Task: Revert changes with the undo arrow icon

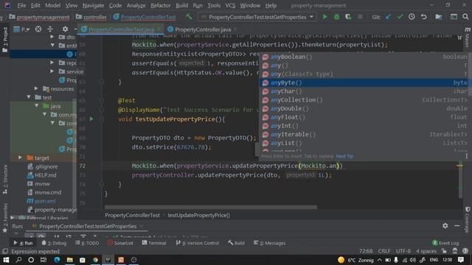Action: [424, 17]
